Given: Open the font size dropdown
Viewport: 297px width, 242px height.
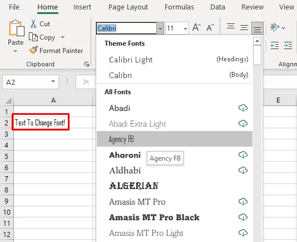Looking at the screenshot, I should (x=185, y=28).
